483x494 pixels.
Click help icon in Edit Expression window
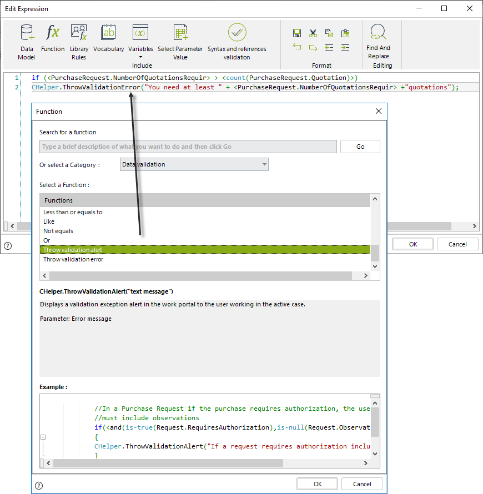(8, 246)
